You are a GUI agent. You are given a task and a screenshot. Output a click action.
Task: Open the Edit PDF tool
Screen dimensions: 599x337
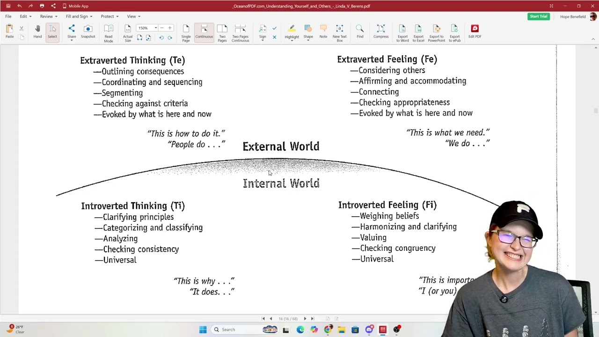click(475, 32)
